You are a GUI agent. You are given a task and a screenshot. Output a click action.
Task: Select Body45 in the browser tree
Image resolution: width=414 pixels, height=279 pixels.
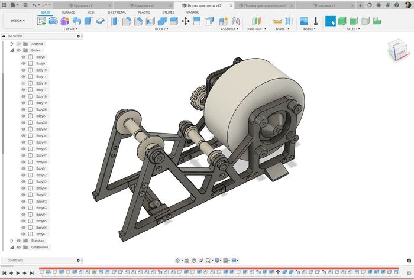click(x=41, y=149)
